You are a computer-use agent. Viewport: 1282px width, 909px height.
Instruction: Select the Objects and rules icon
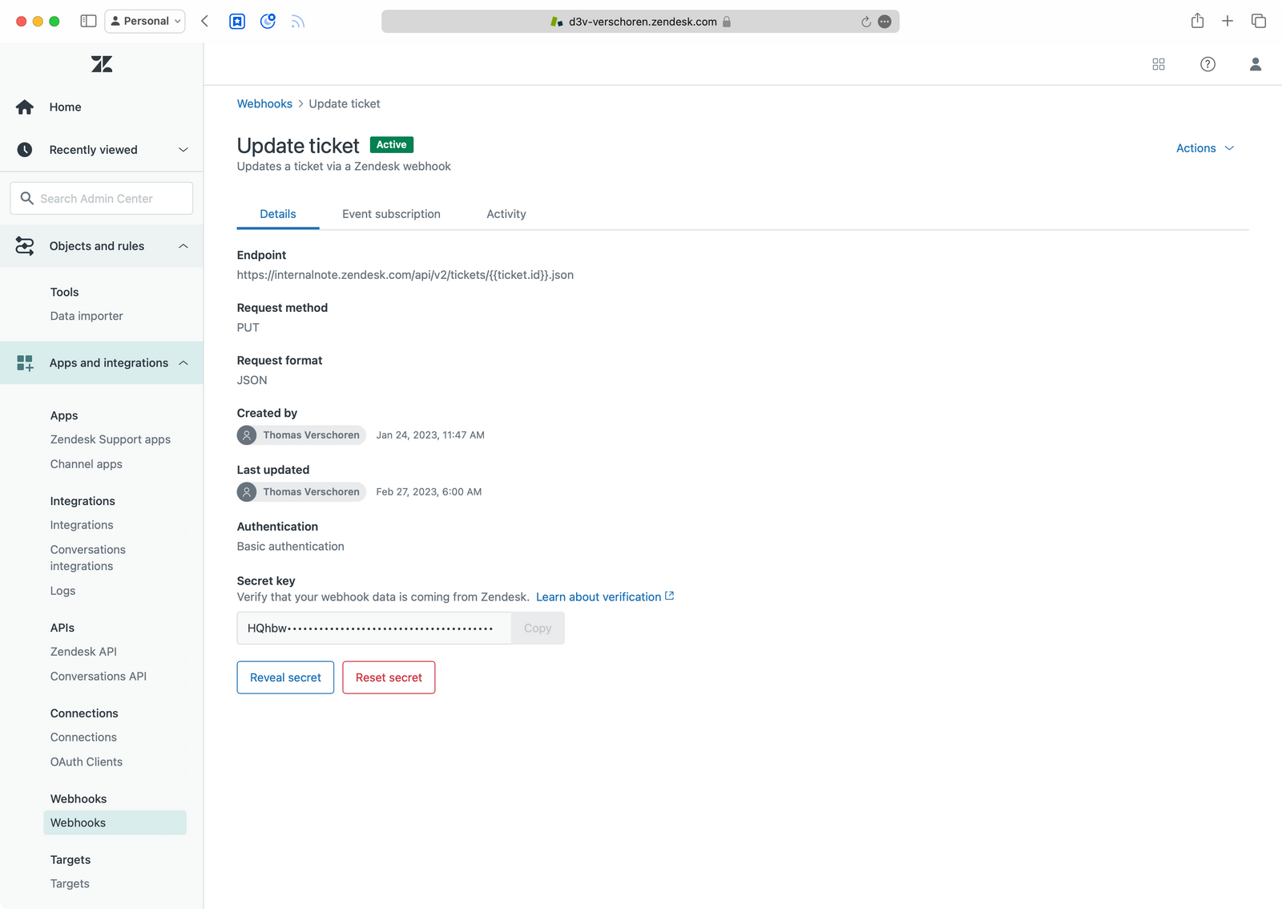(x=24, y=245)
